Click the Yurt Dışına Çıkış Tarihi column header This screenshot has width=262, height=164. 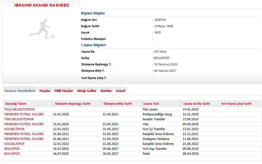point(236,104)
